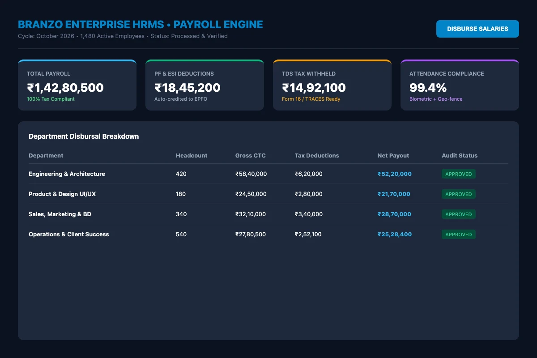Click the APPROVED badge for Operations & Client Success

(x=459, y=234)
